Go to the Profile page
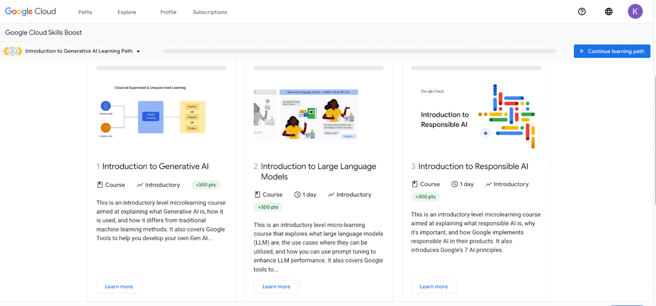This screenshot has height=306, width=656. (x=168, y=12)
